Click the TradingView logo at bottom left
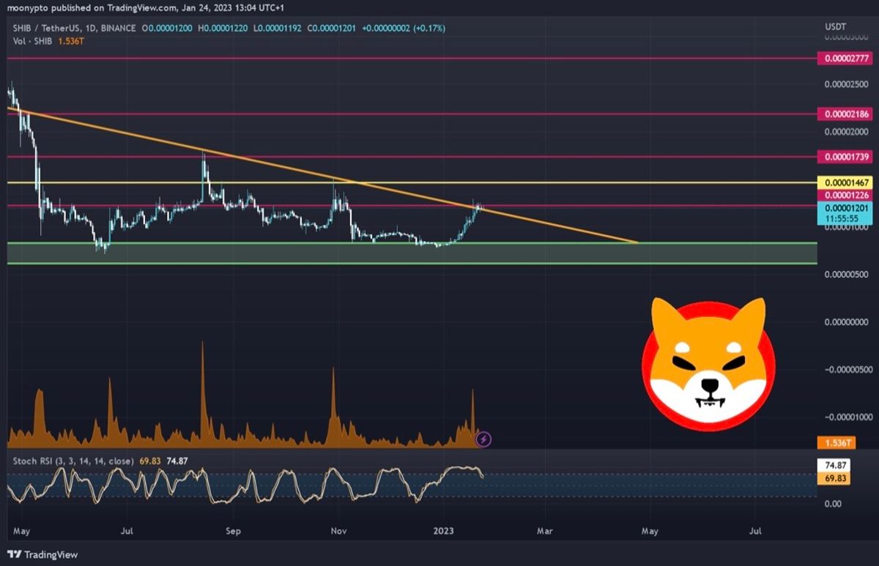The image size is (879, 566). (x=42, y=554)
